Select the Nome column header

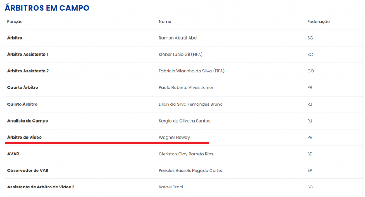pos(165,22)
